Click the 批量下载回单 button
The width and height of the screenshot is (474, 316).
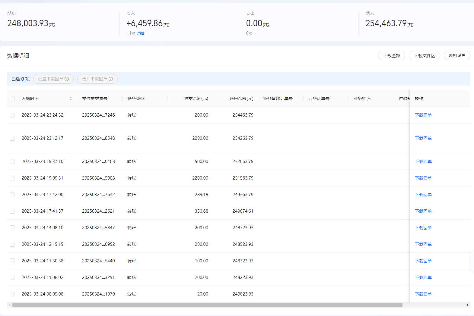click(x=53, y=79)
